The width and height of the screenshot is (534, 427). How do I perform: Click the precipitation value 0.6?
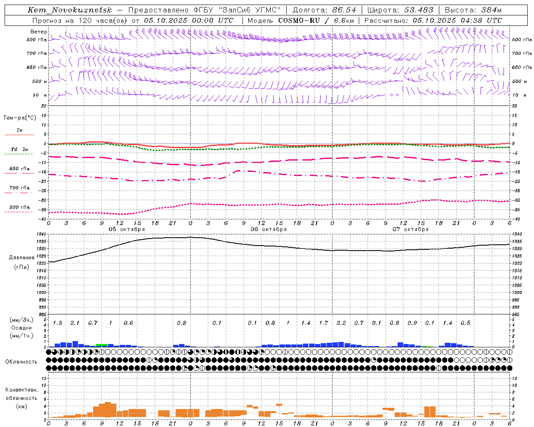[128, 323]
